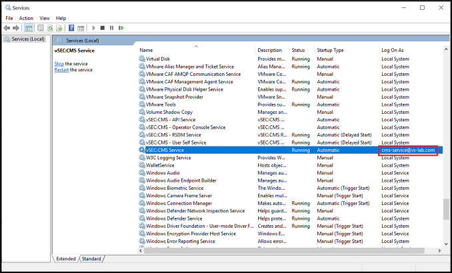
Task: Select the VMware CAF Management Agent Service row
Action: click(x=290, y=81)
